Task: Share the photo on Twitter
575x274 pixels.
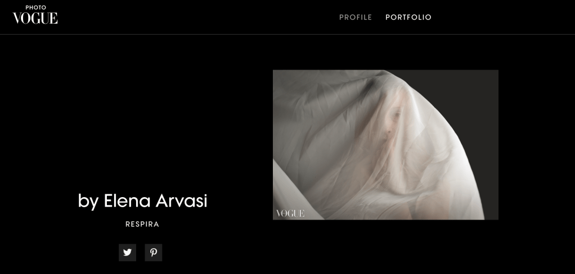Action: 127,253
